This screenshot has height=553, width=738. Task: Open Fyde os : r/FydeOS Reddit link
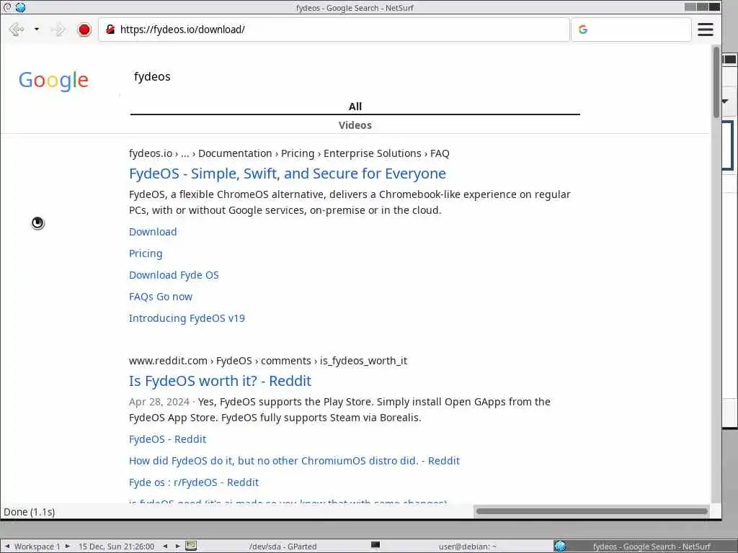(193, 482)
